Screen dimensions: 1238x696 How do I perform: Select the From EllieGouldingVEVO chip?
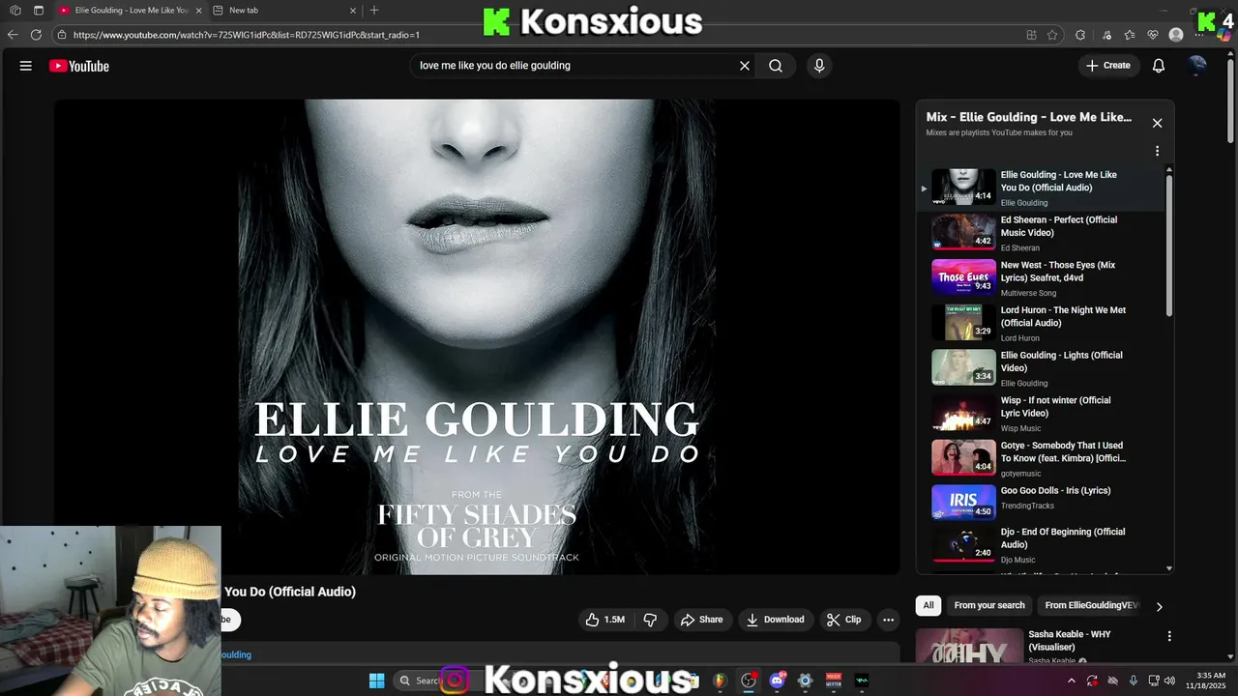tap(1091, 606)
